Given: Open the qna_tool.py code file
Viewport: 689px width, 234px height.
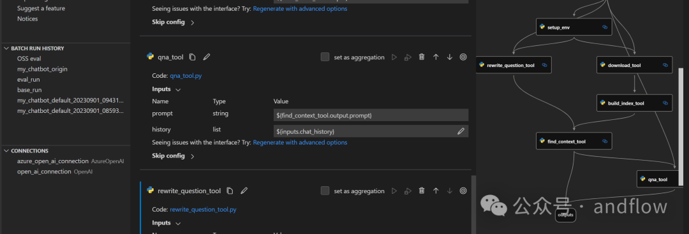Looking at the screenshot, I should [186, 75].
